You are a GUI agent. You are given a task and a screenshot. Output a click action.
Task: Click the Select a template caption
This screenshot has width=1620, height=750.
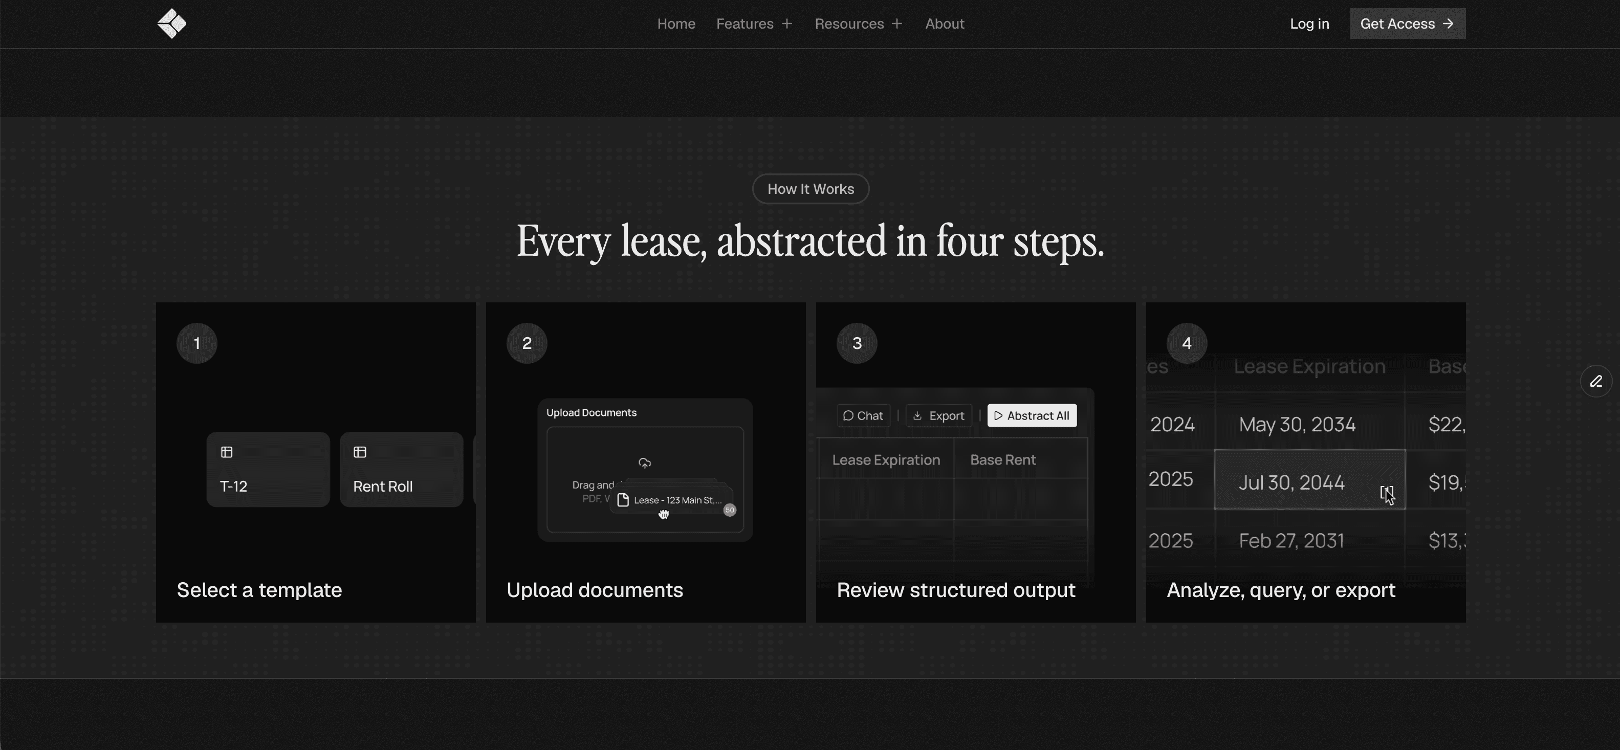click(259, 590)
